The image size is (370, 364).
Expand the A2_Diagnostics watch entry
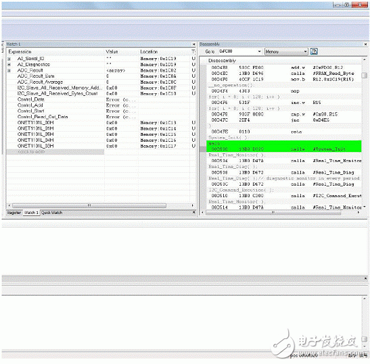click(9, 65)
